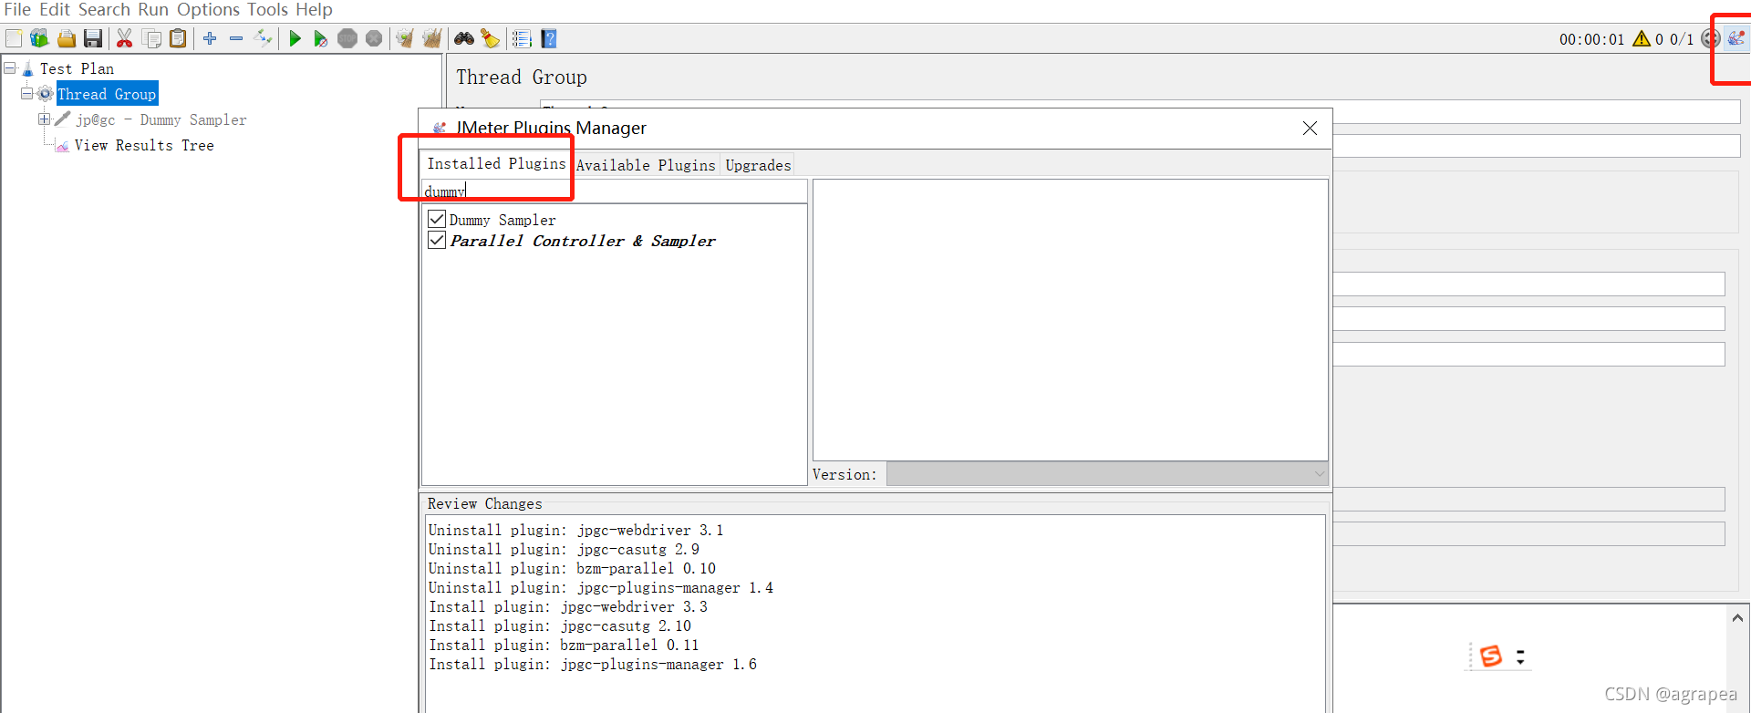Switch to the Installed Plugins tab
The width and height of the screenshot is (1751, 713).
496,164
